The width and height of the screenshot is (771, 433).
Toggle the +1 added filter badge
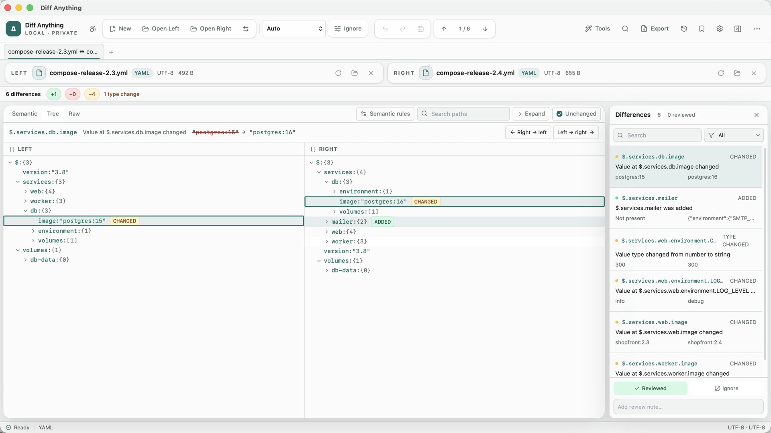pyautogui.click(x=54, y=94)
